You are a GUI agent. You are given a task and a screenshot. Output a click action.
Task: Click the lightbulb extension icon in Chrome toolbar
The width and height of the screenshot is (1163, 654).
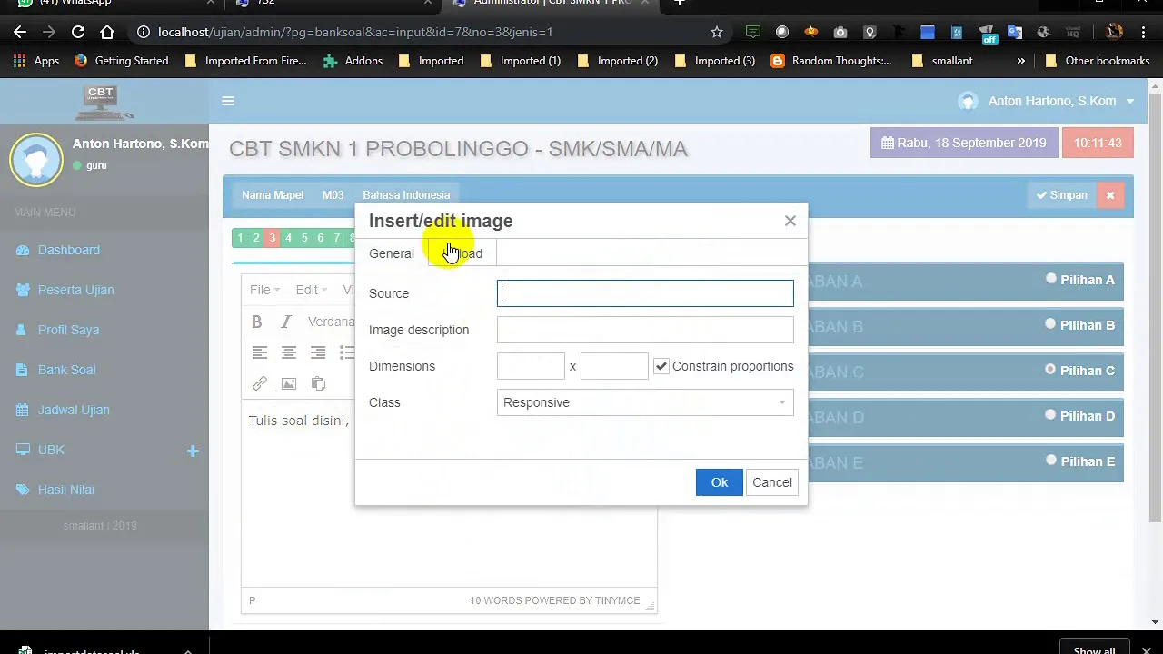pyautogui.click(x=870, y=32)
